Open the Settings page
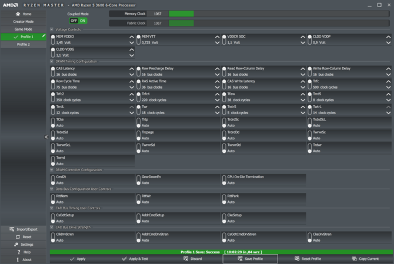The width and height of the screenshot is (394, 264). click(24, 245)
